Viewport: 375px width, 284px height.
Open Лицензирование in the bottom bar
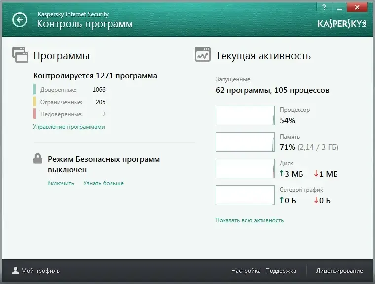(x=339, y=271)
